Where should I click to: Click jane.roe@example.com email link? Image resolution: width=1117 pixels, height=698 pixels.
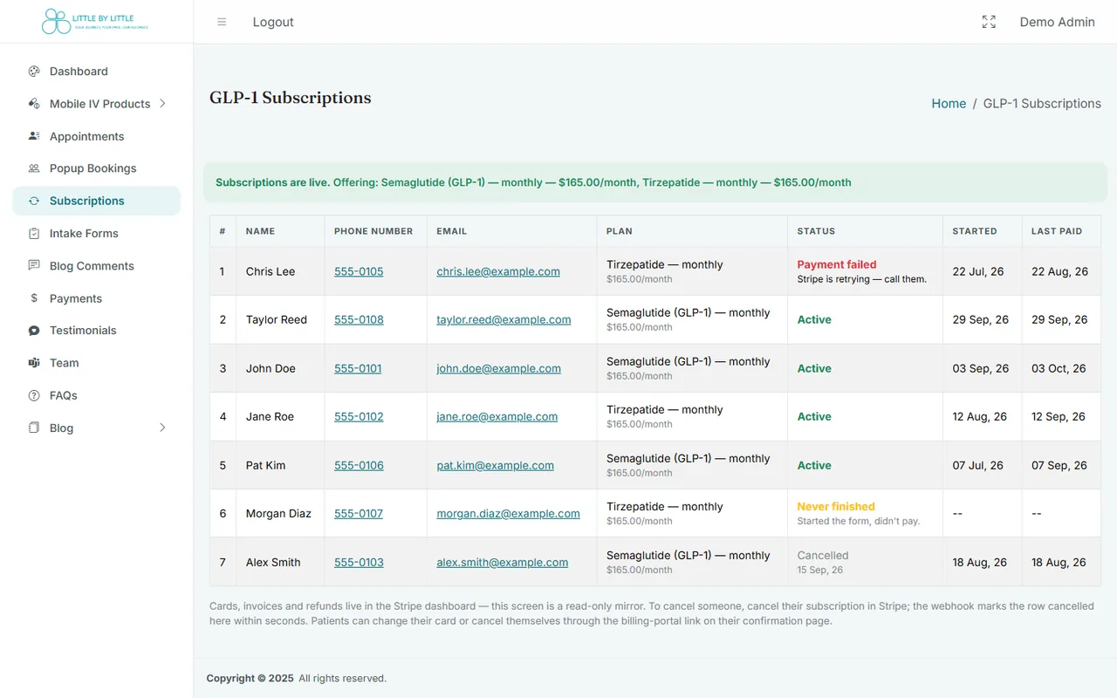497,416
